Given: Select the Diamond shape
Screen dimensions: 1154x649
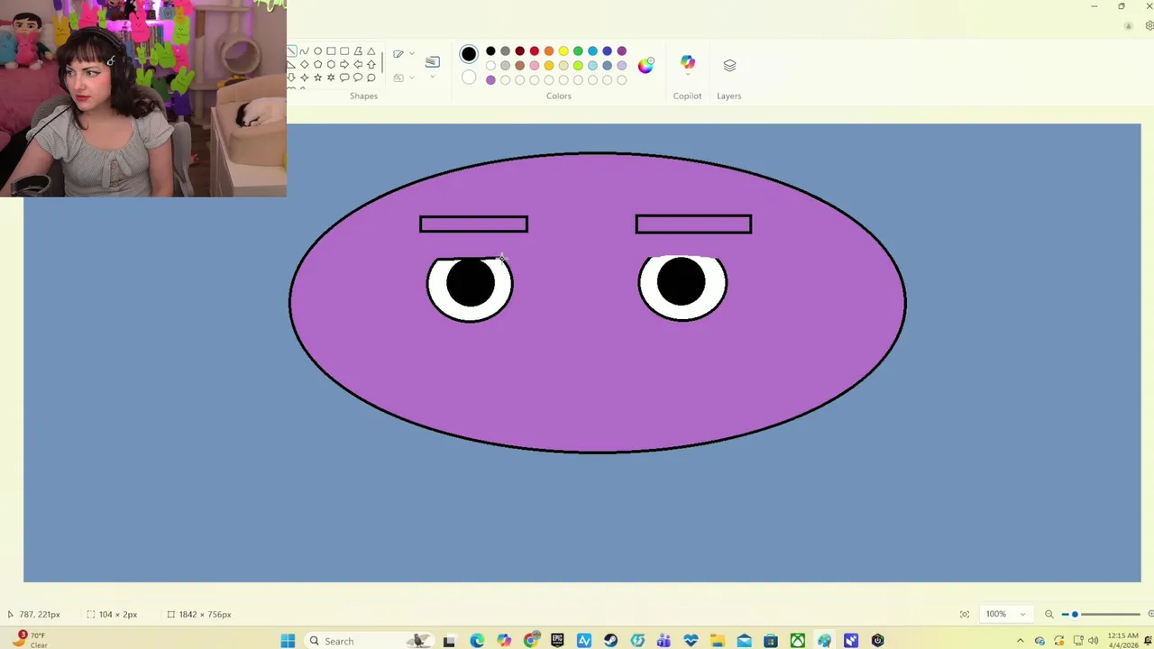Looking at the screenshot, I should point(305,65).
